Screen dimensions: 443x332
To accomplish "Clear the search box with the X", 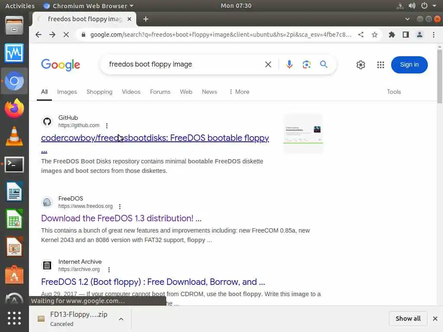I will 268,64.
